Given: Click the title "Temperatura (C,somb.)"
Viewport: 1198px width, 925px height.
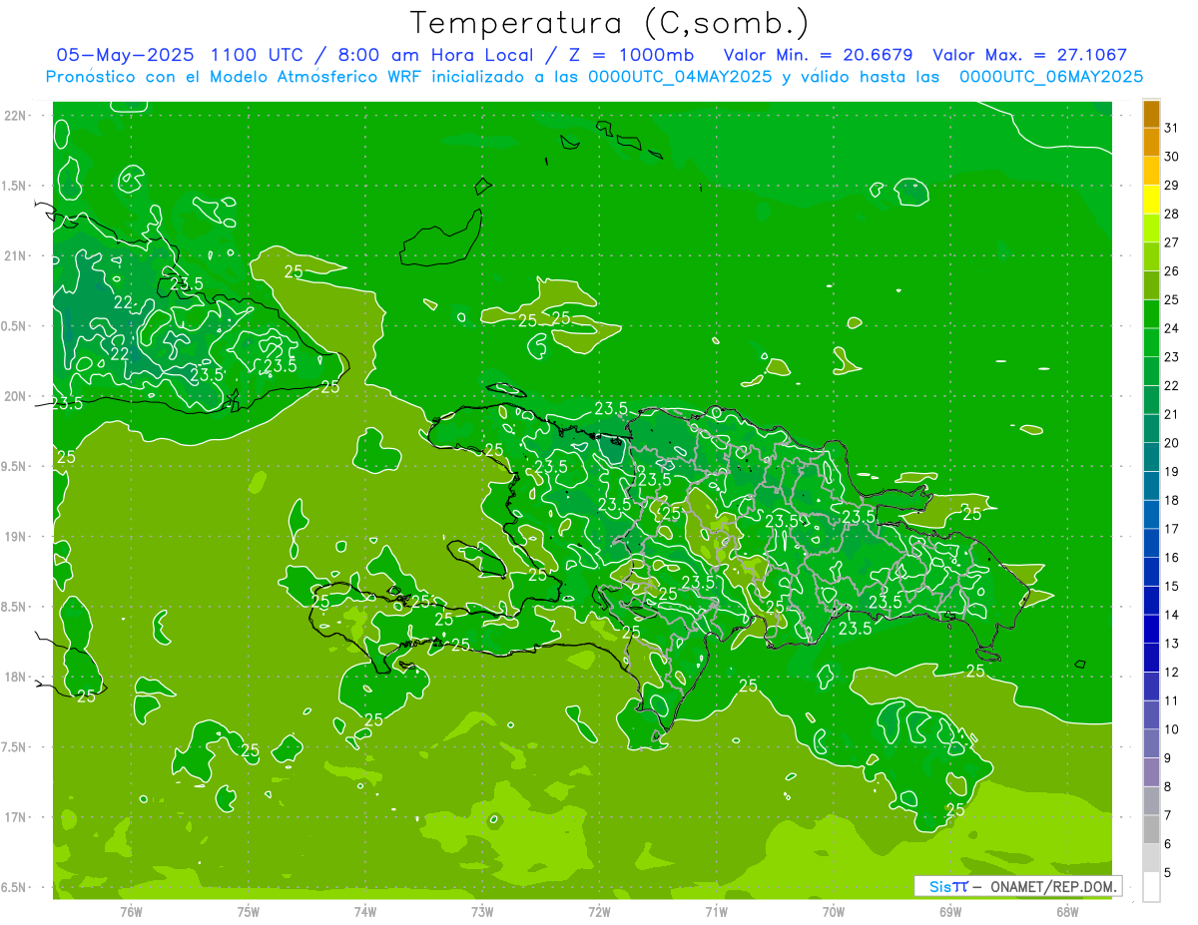Looking at the screenshot, I should click(x=609, y=24).
